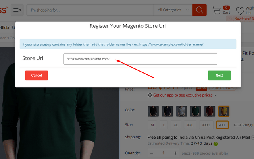Click the 'New here?' banner
The width and height of the screenshot is (254, 159).
pos(240,19)
